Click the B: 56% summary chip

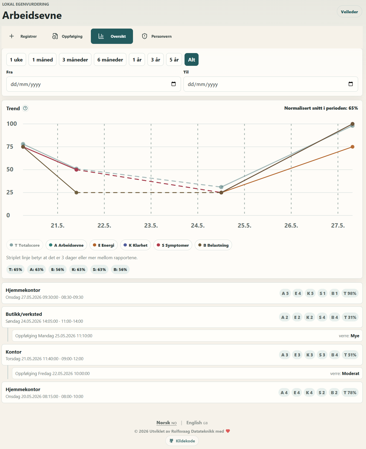[x=120, y=269]
